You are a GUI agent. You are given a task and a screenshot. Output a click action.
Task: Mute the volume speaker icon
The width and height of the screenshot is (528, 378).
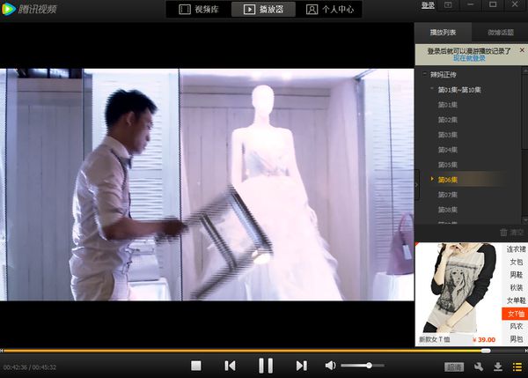[330, 366]
